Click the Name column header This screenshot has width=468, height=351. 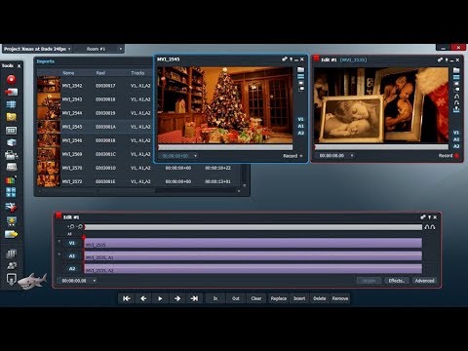(x=68, y=73)
